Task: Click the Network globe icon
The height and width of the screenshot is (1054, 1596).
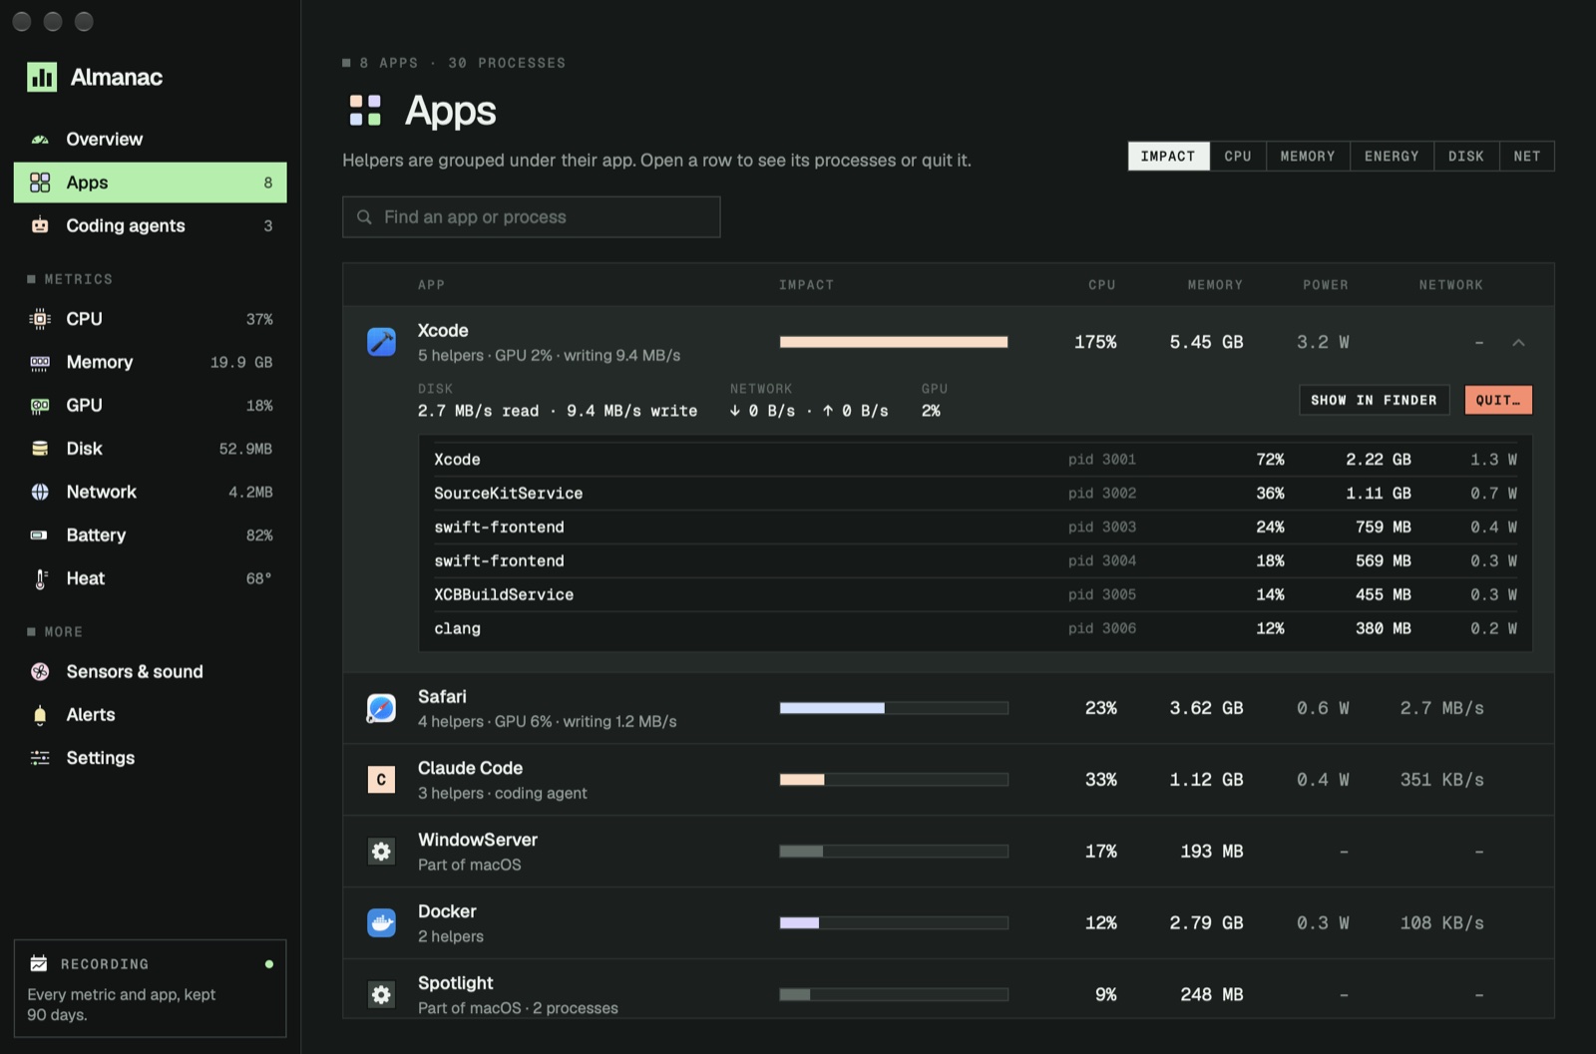Action: click(40, 492)
